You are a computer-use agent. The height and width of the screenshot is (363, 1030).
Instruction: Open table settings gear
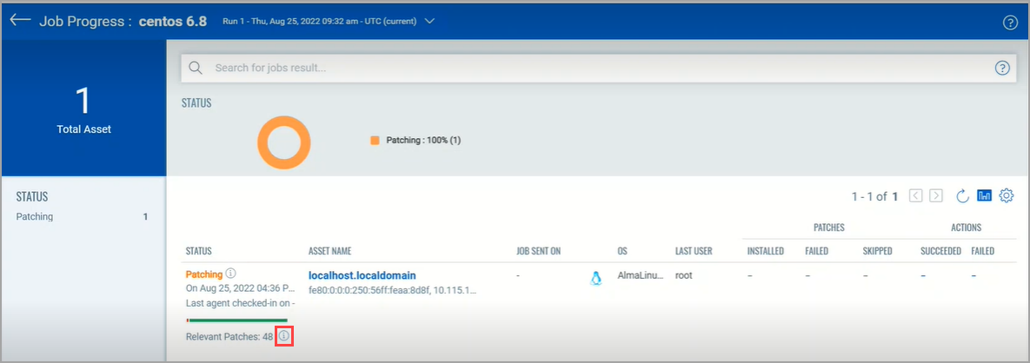coord(1007,195)
